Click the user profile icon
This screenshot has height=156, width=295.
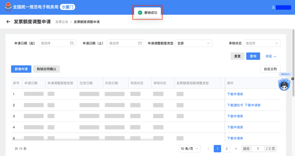coord(273,8)
